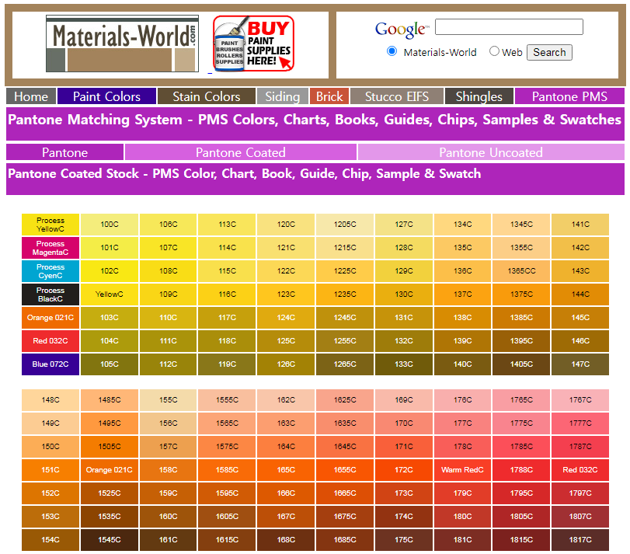630x554 pixels.
Task: Select the Materials-World search radio button
Action: click(392, 51)
